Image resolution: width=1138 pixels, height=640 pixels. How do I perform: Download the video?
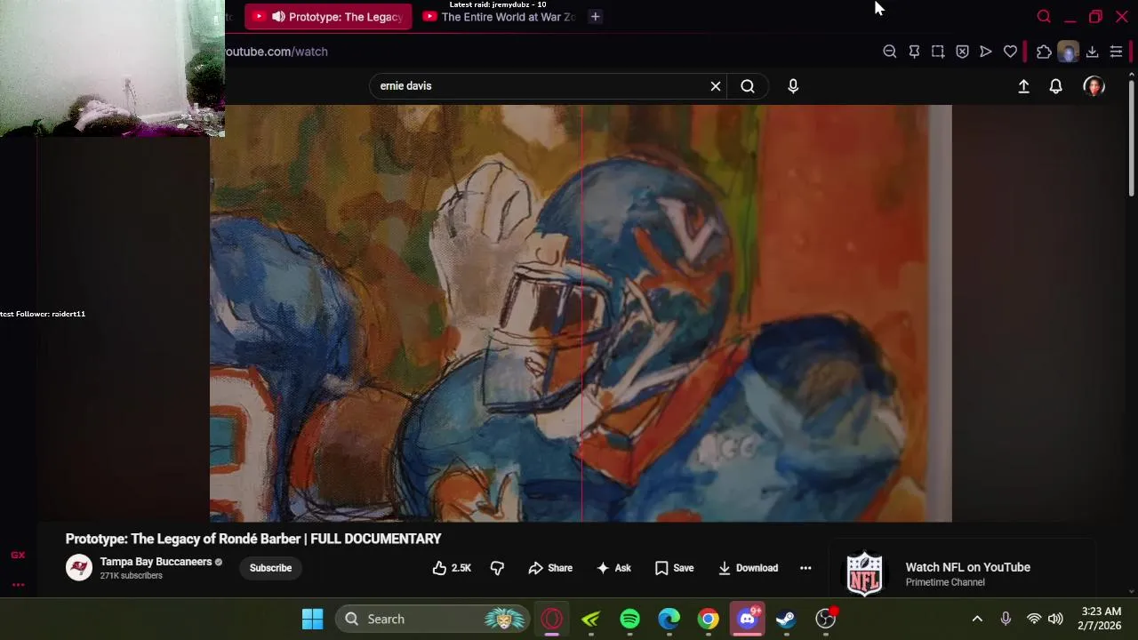(x=748, y=568)
